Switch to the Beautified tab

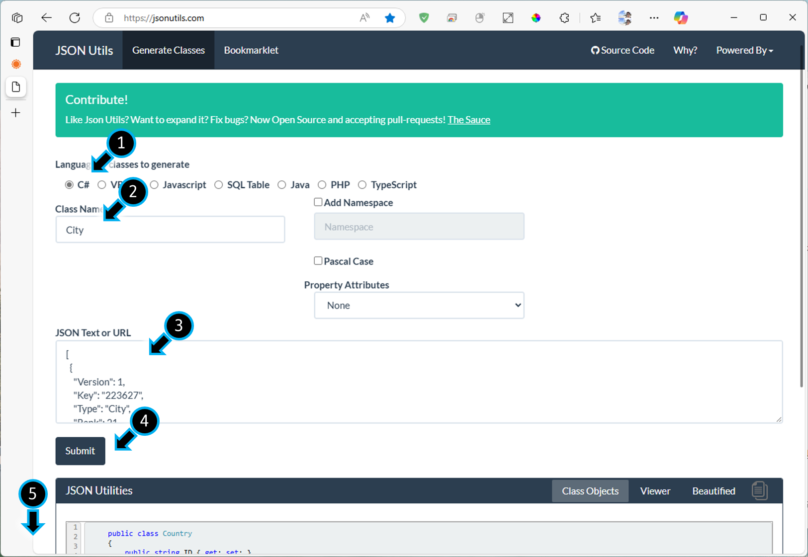pyautogui.click(x=714, y=491)
